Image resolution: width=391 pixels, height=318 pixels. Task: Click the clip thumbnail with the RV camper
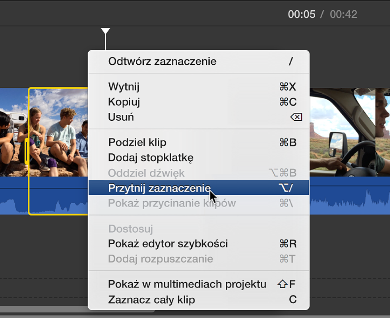pyautogui.click(x=14, y=132)
